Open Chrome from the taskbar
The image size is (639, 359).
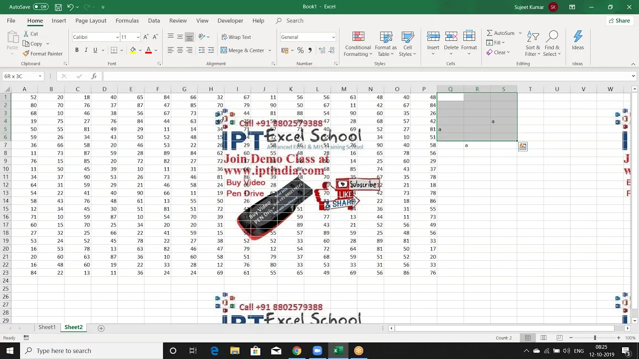coord(297,351)
